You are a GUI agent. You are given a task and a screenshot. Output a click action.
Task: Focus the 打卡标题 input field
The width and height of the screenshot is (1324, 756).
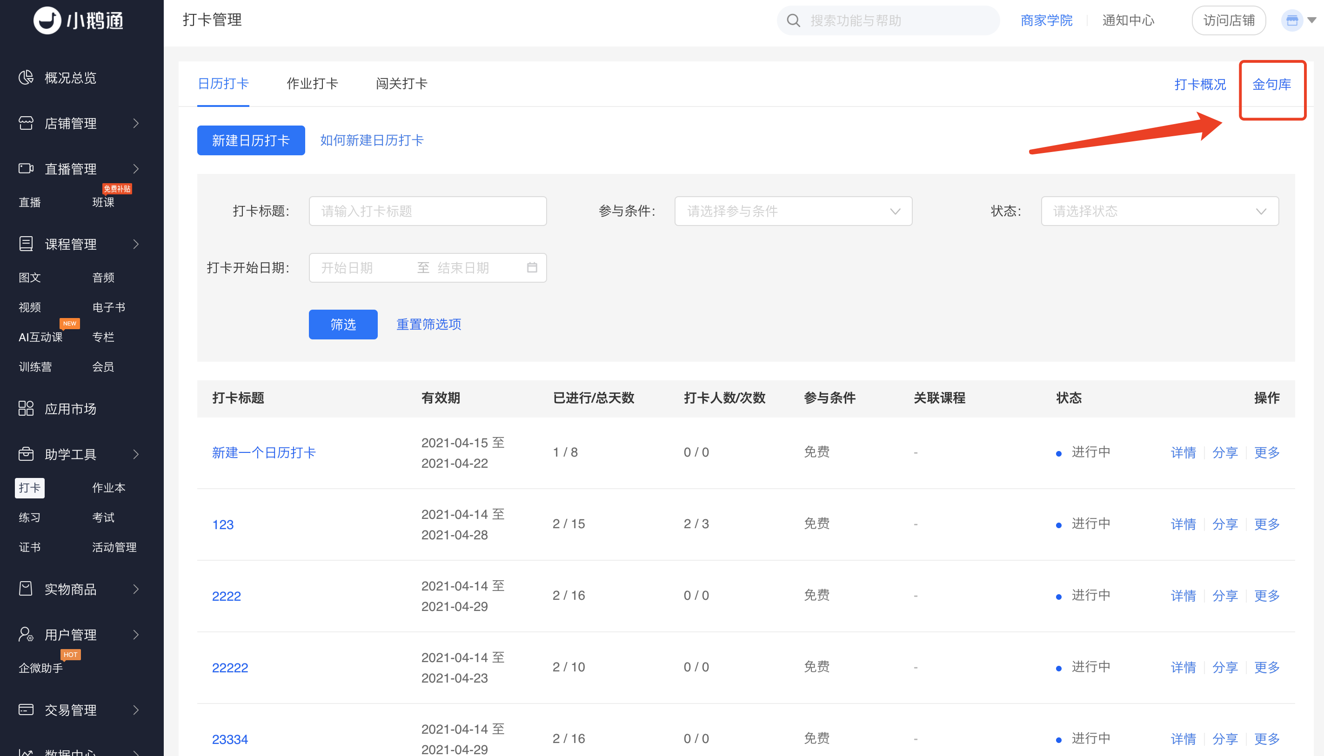[428, 211]
